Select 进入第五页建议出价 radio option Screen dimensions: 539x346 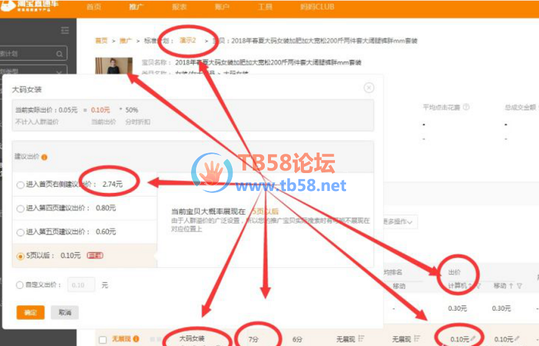20,232
